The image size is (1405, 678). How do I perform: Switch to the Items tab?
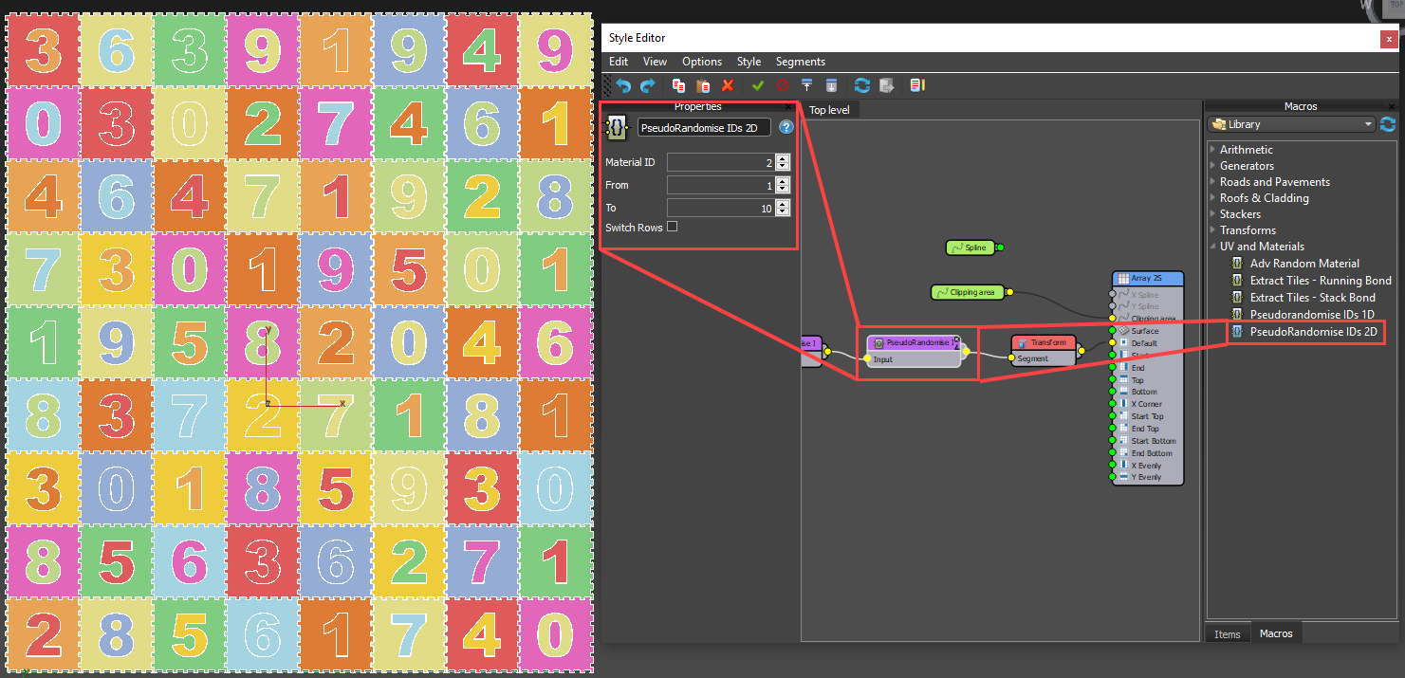tap(1228, 633)
